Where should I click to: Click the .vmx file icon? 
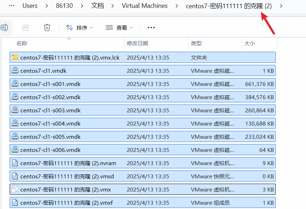point(15,189)
